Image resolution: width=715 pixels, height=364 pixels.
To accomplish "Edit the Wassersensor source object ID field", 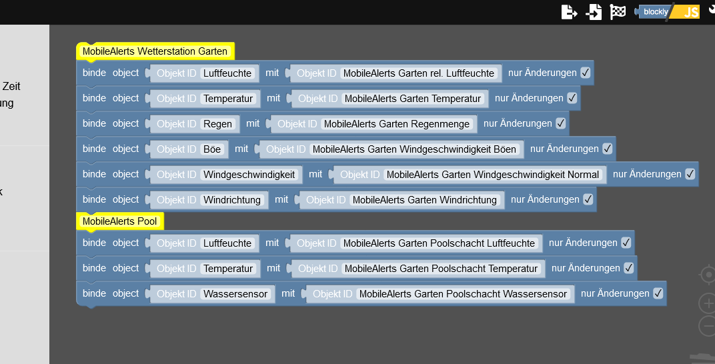I will 235,294.
